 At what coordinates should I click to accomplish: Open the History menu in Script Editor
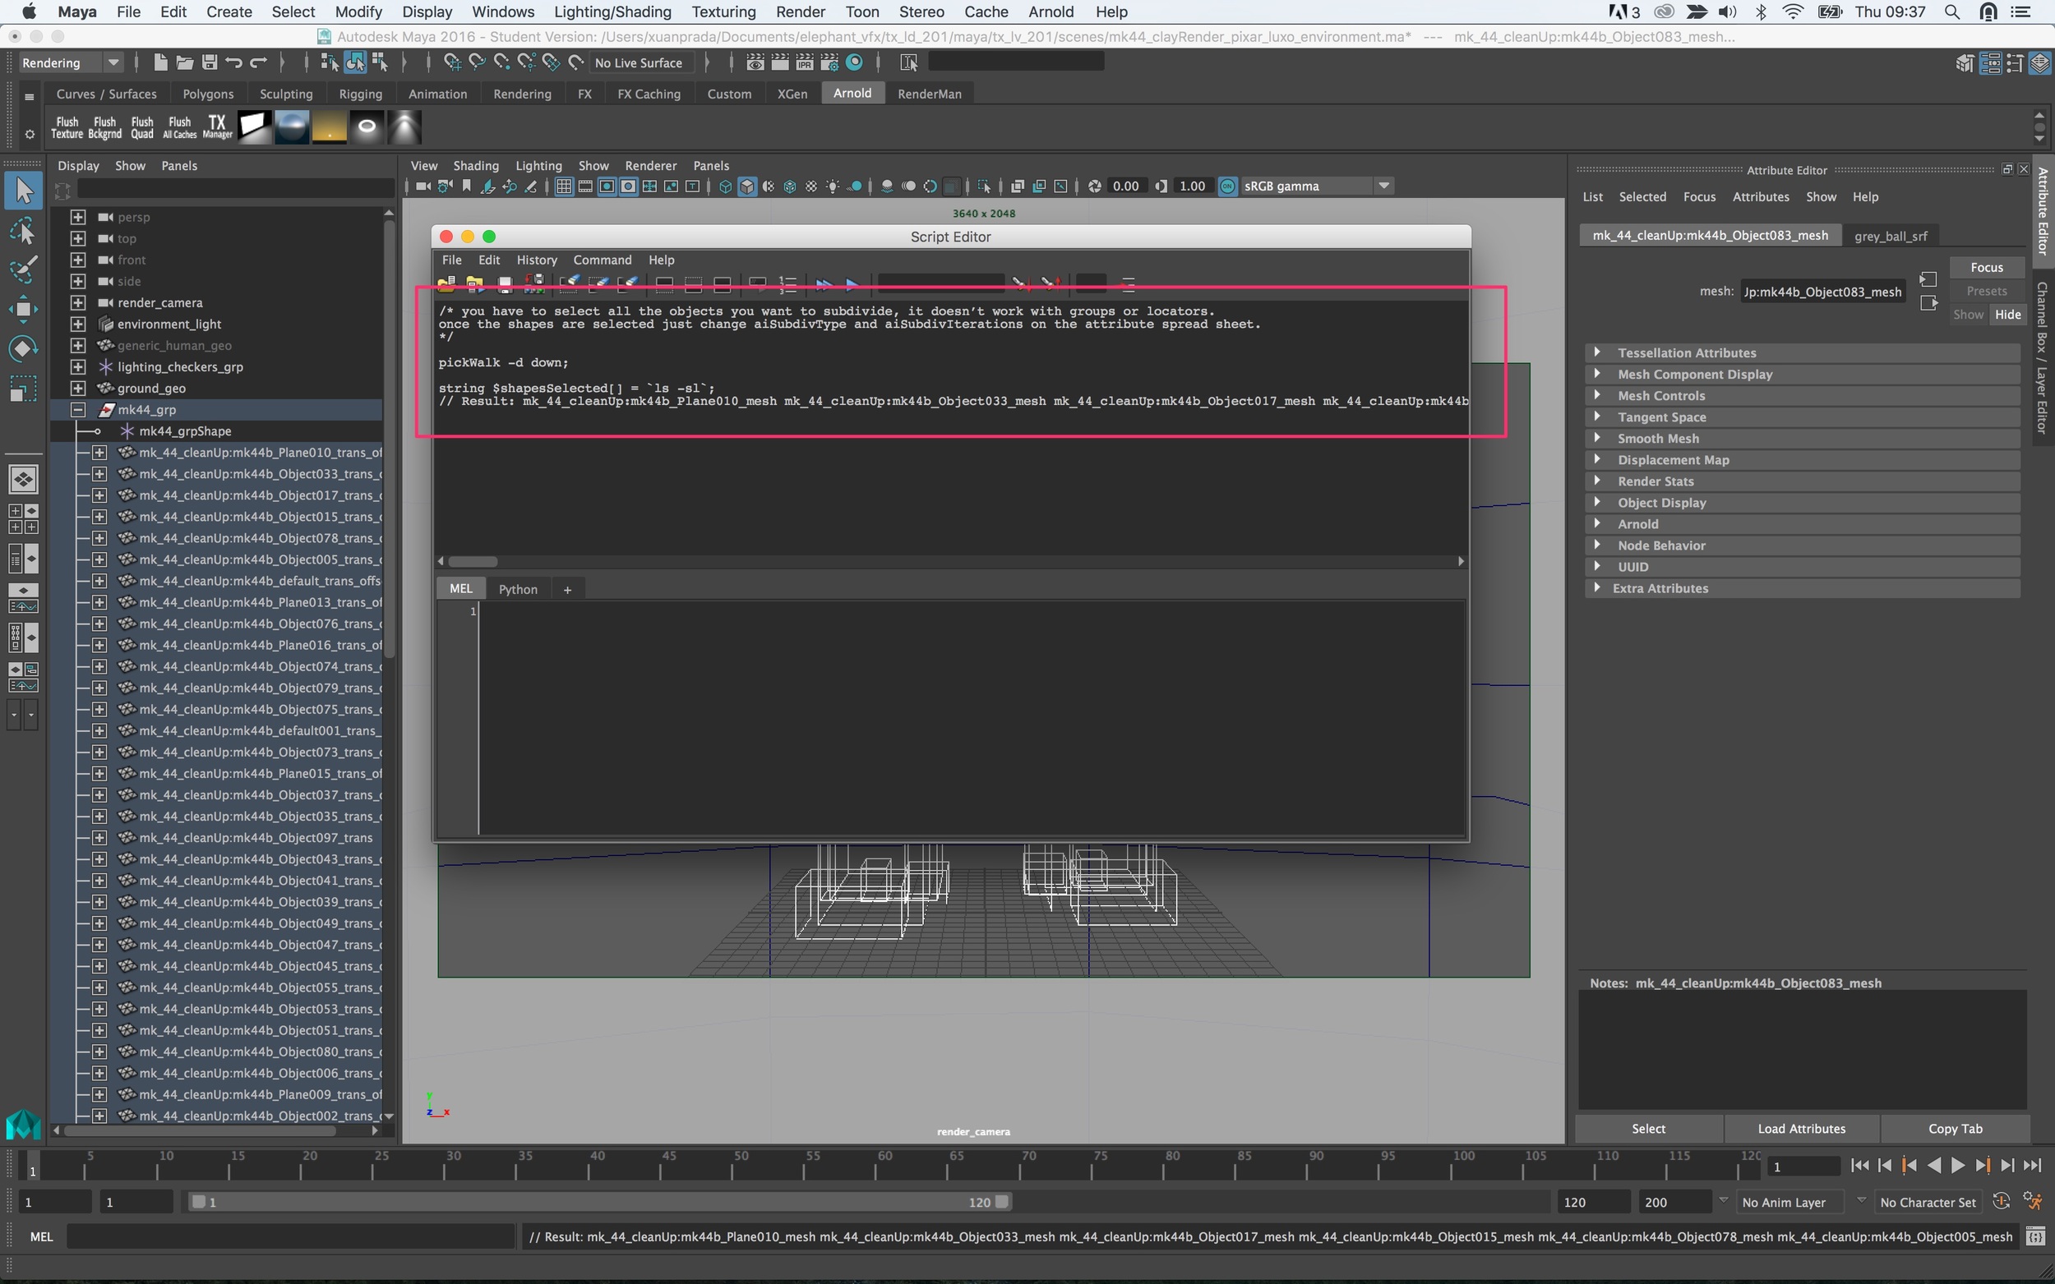[x=536, y=260]
